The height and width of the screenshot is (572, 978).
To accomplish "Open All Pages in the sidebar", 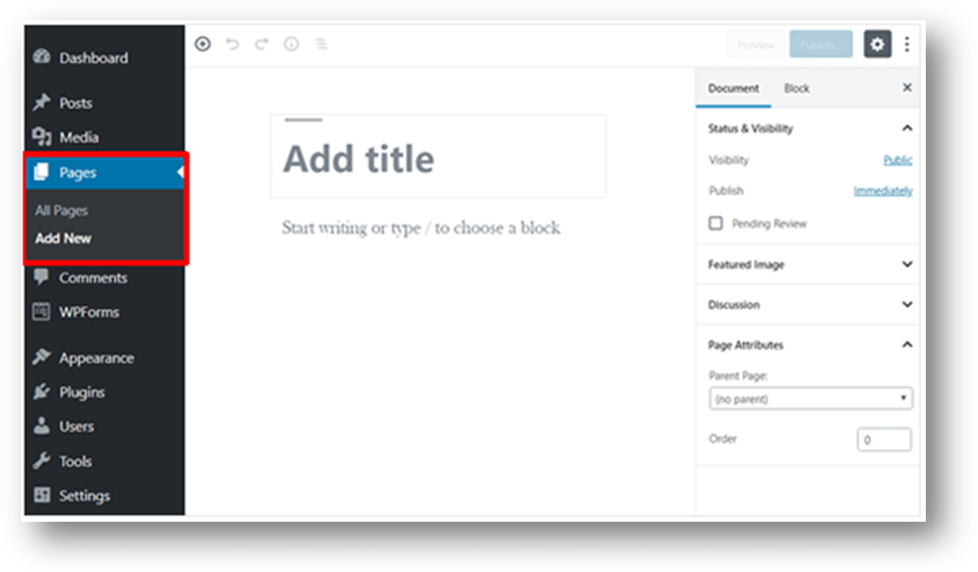I will 62,211.
